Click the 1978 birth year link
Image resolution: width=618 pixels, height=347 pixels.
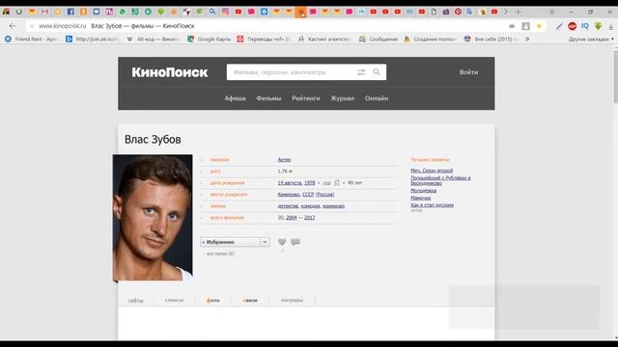point(309,183)
